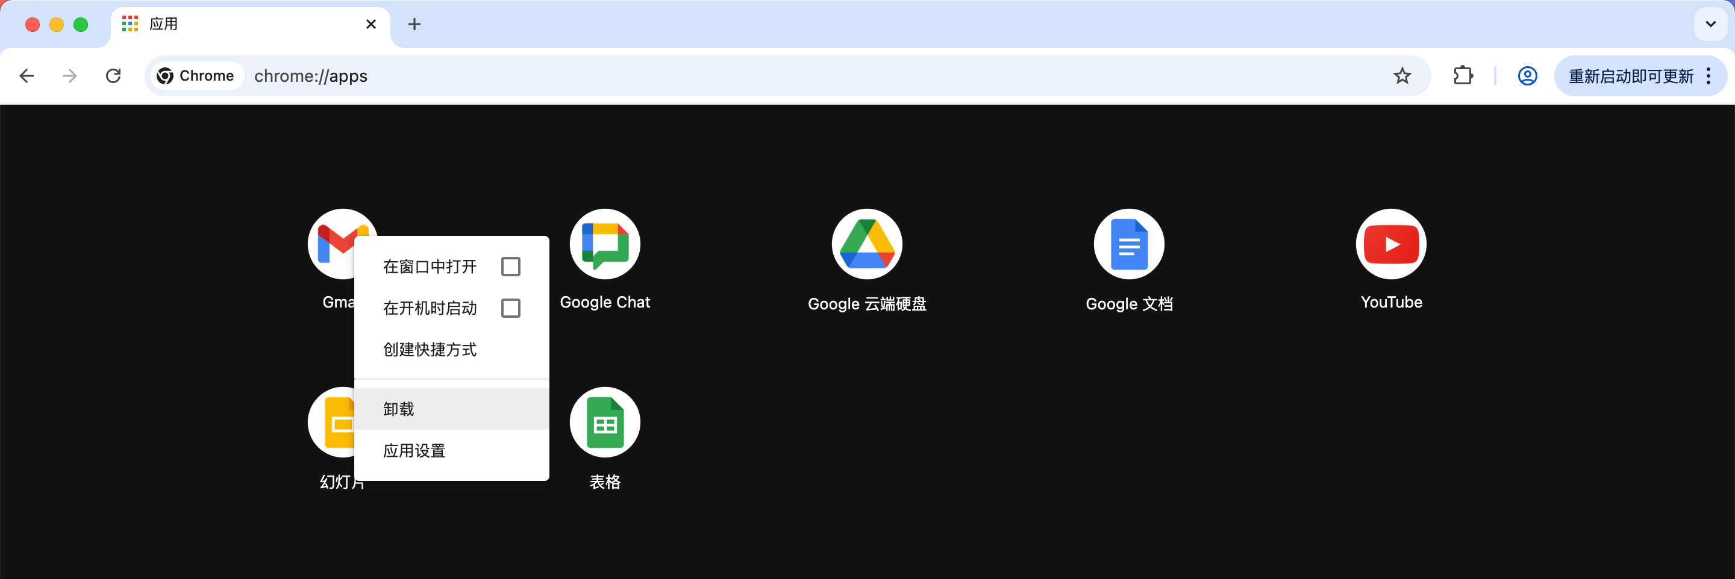The width and height of the screenshot is (1735, 579).
Task: Open the profile account icon
Action: coord(1527,76)
